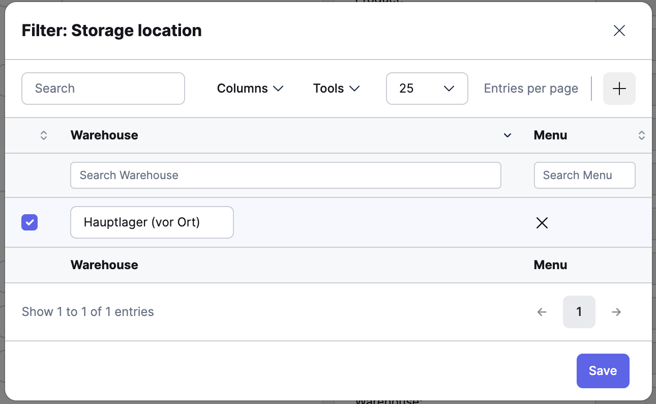Click Warehouse column sort chevron
This screenshot has height=404, width=656.
(507, 135)
